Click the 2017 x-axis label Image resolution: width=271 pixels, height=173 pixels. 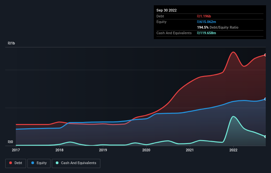(16, 150)
